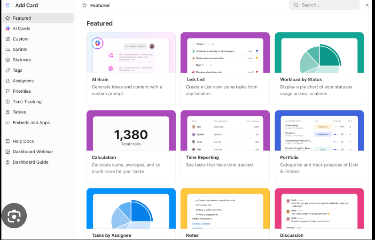Image resolution: width=375 pixels, height=240 pixels.
Task: Go to Assignees category
Action: click(38, 81)
